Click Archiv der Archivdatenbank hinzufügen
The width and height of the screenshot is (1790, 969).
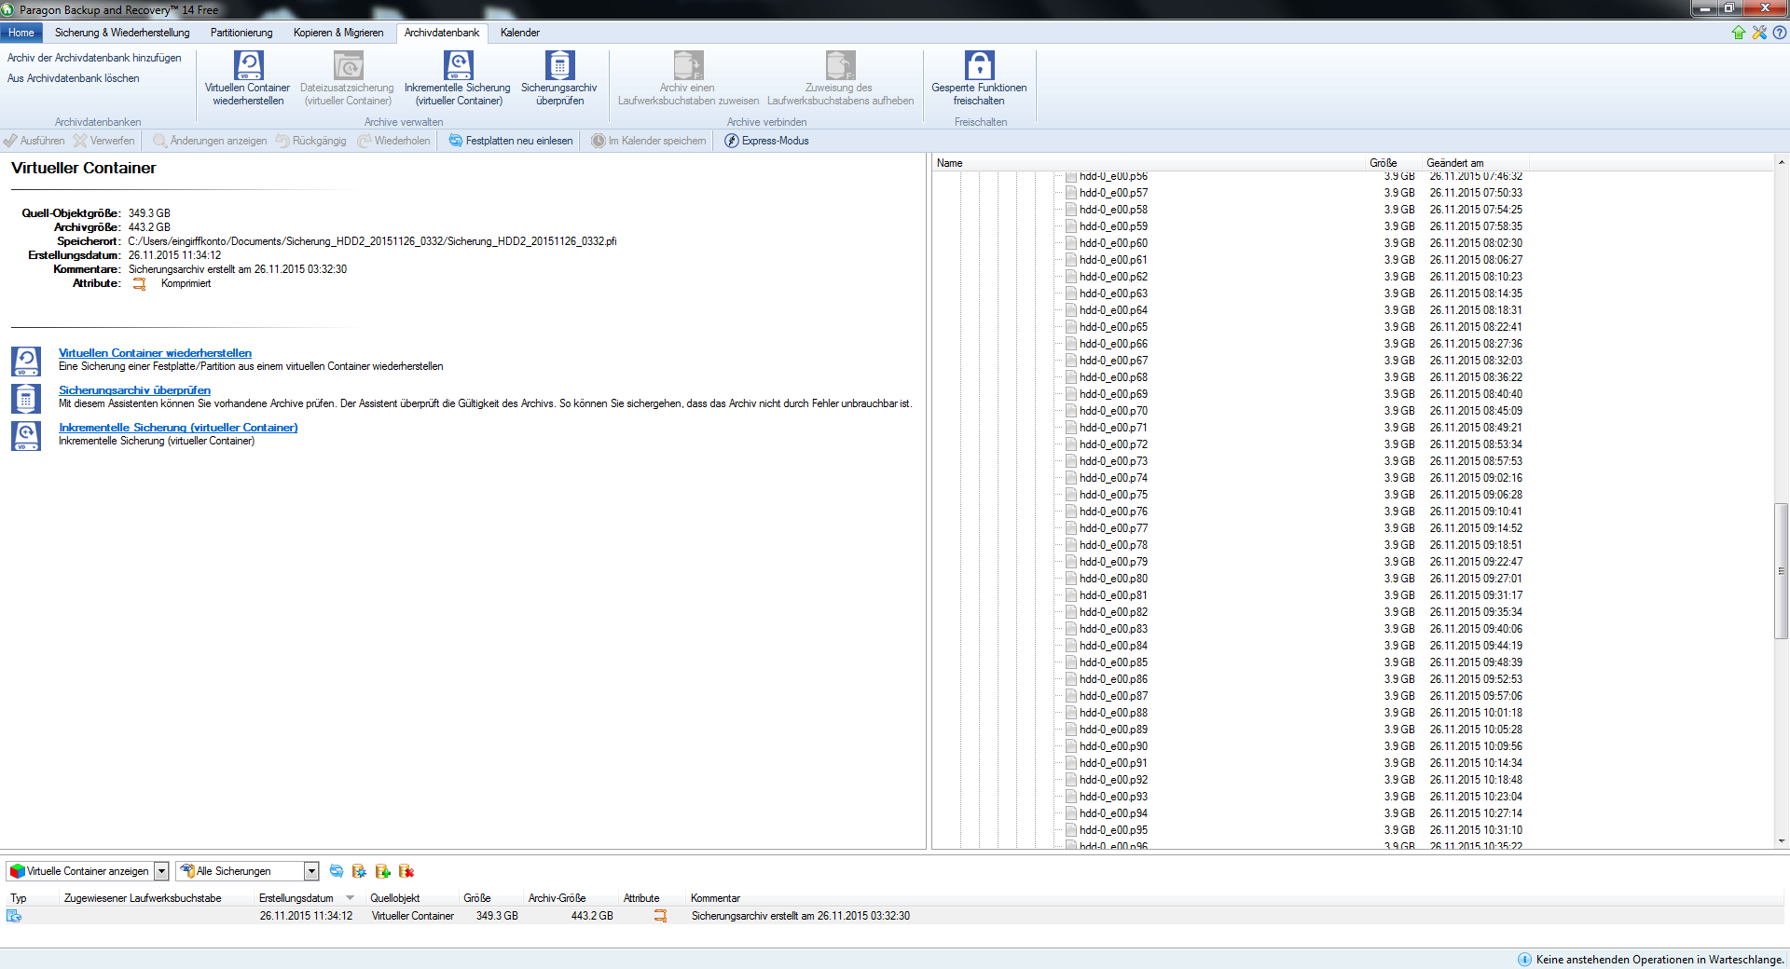coord(94,58)
